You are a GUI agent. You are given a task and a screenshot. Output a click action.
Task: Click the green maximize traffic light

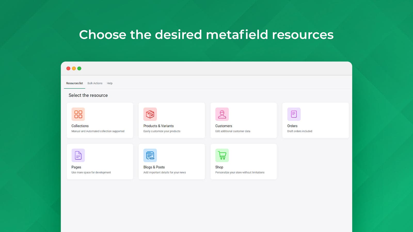[79, 68]
